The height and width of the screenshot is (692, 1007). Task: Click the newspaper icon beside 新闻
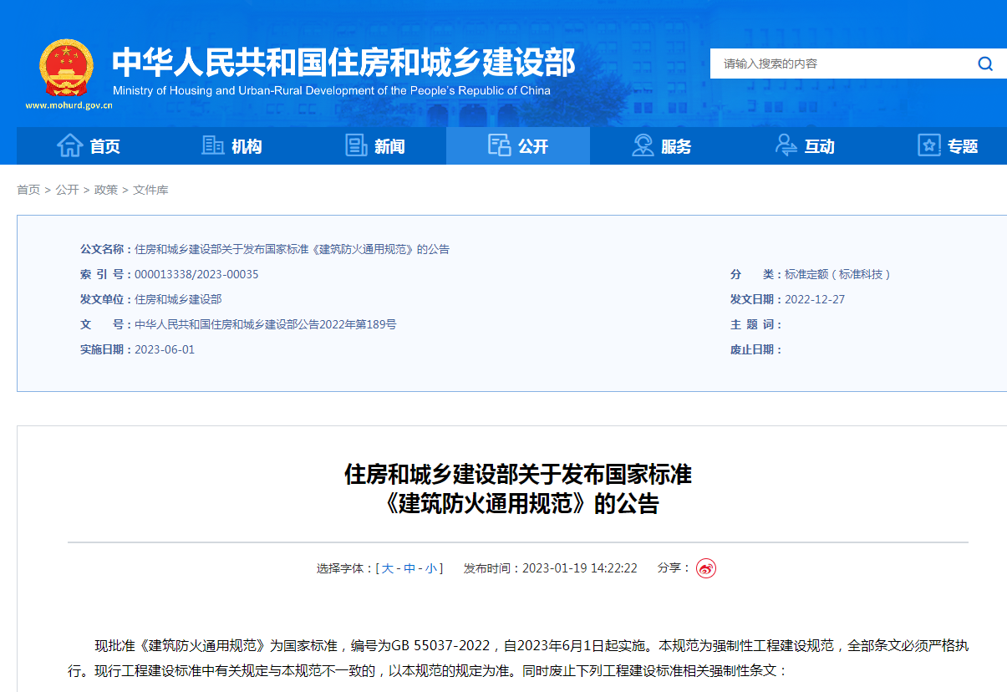click(x=357, y=145)
